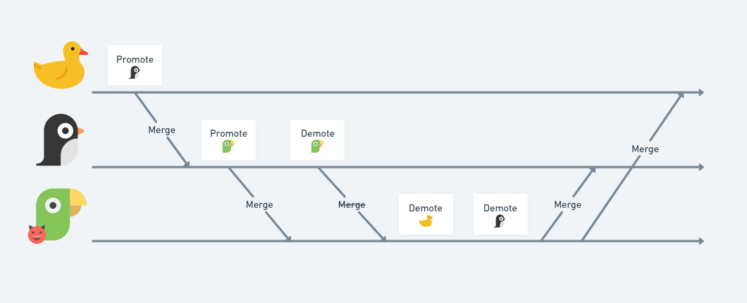Click the large black penguin icon

(x=61, y=140)
